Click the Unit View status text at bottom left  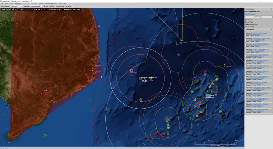tap(3, 148)
